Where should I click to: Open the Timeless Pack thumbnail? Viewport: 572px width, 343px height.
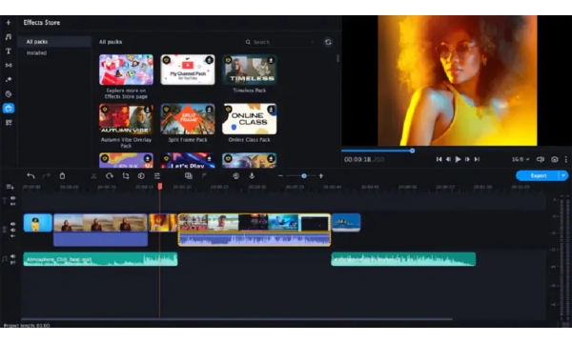250,70
